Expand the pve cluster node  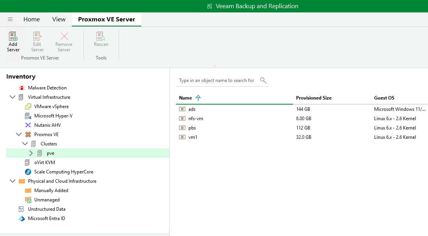31,153
